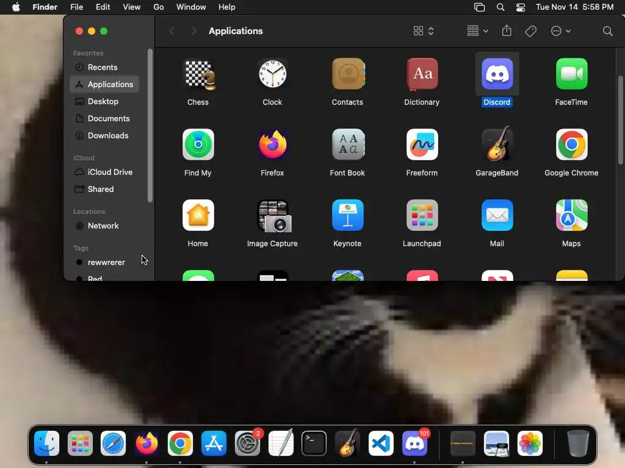Open Discord from the Dock
Screen dimensions: 625x468
click(414, 444)
